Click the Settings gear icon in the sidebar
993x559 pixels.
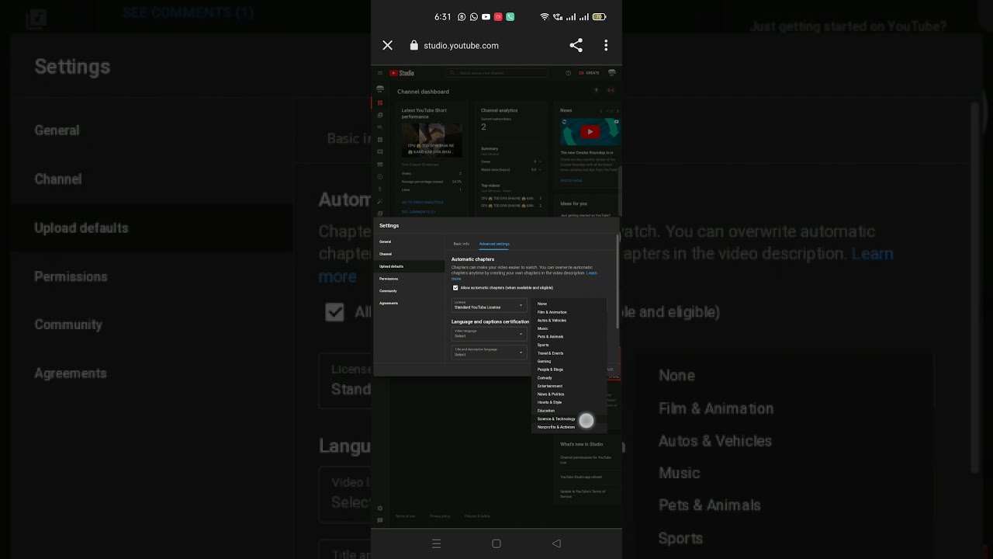point(380,509)
